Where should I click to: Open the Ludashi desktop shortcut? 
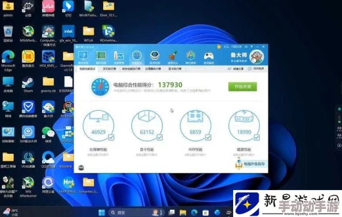click(48, 109)
